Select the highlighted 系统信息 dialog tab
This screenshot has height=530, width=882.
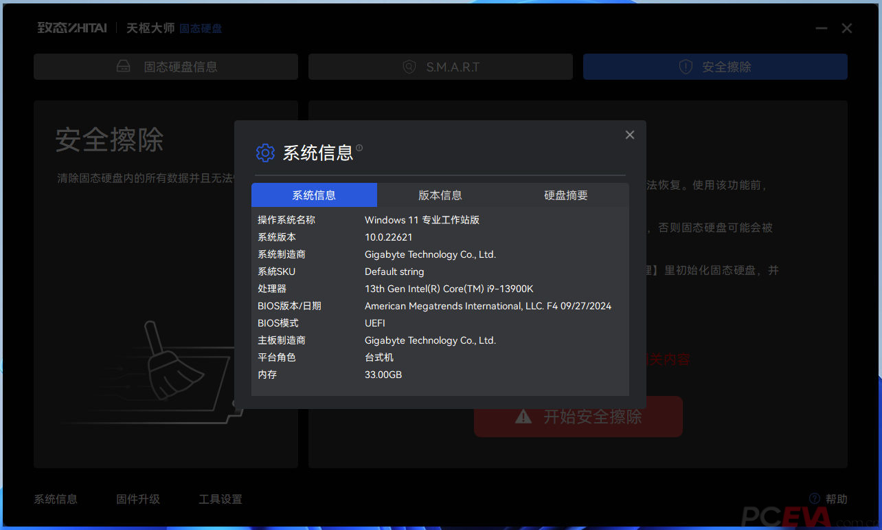314,195
